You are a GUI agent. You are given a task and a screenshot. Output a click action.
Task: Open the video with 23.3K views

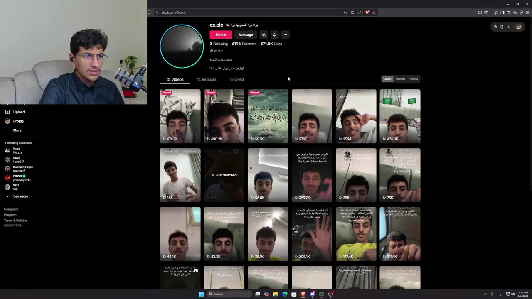click(224, 234)
